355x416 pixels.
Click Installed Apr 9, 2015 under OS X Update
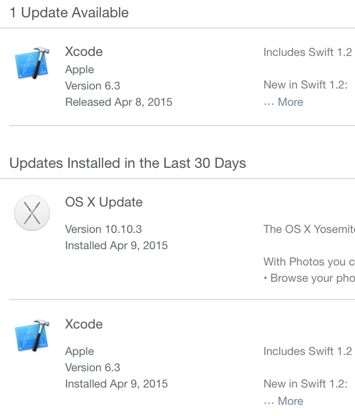116,246
